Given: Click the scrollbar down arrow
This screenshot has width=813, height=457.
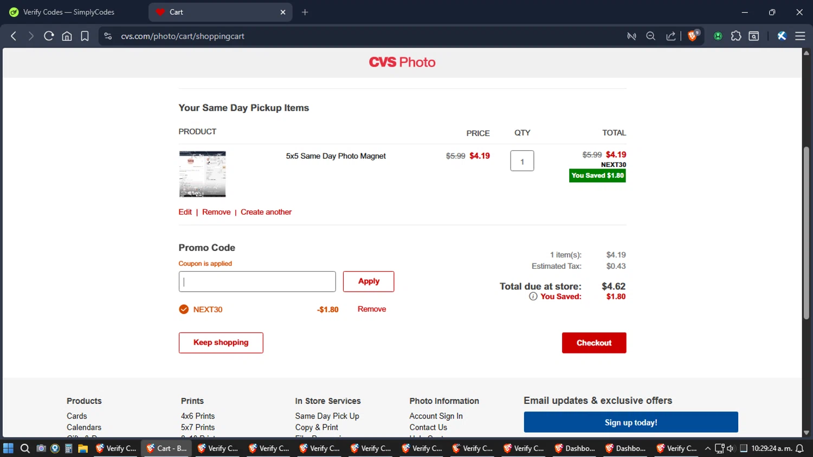Looking at the screenshot, I should pyautogui.click(x=806, y=433).
